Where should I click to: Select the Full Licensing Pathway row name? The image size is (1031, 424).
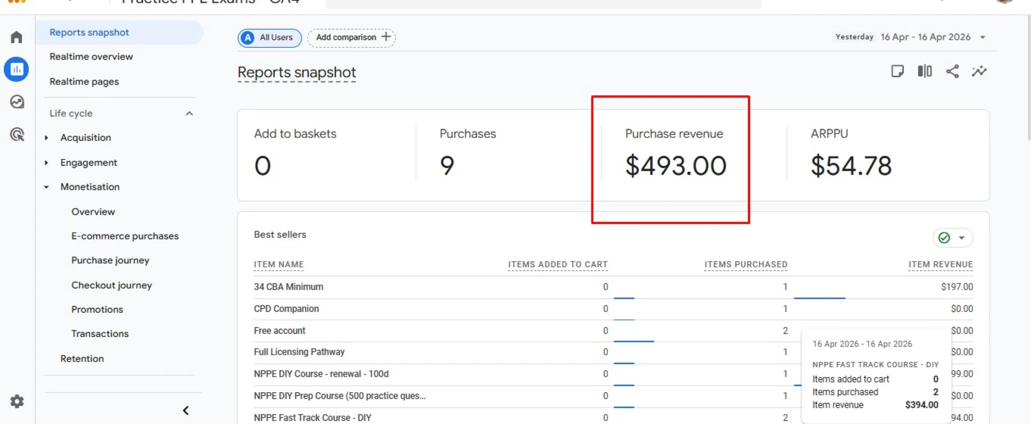[299, 352]
